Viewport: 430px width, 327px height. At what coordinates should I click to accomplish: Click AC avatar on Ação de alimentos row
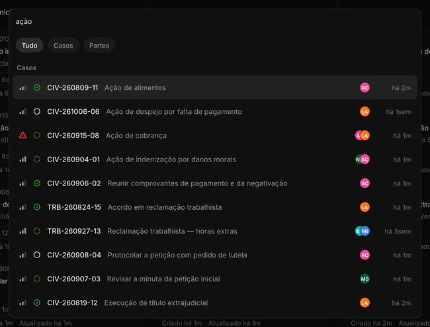point(365,88)
